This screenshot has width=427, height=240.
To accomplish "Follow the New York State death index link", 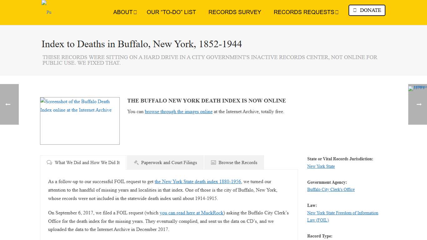I will click(198, 182).
